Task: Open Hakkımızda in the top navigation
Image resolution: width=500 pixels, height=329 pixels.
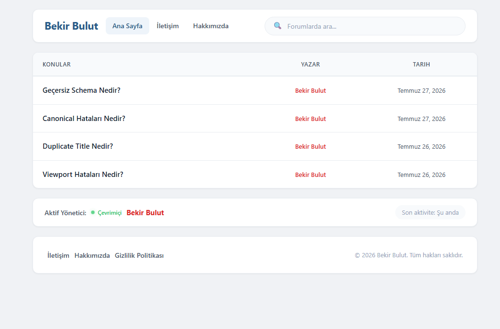Action: (x=211, y=26)
